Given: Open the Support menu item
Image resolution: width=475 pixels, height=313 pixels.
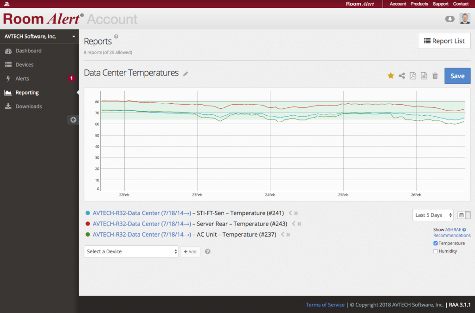Looking at the screenshot, I should [x=440, y=4].
